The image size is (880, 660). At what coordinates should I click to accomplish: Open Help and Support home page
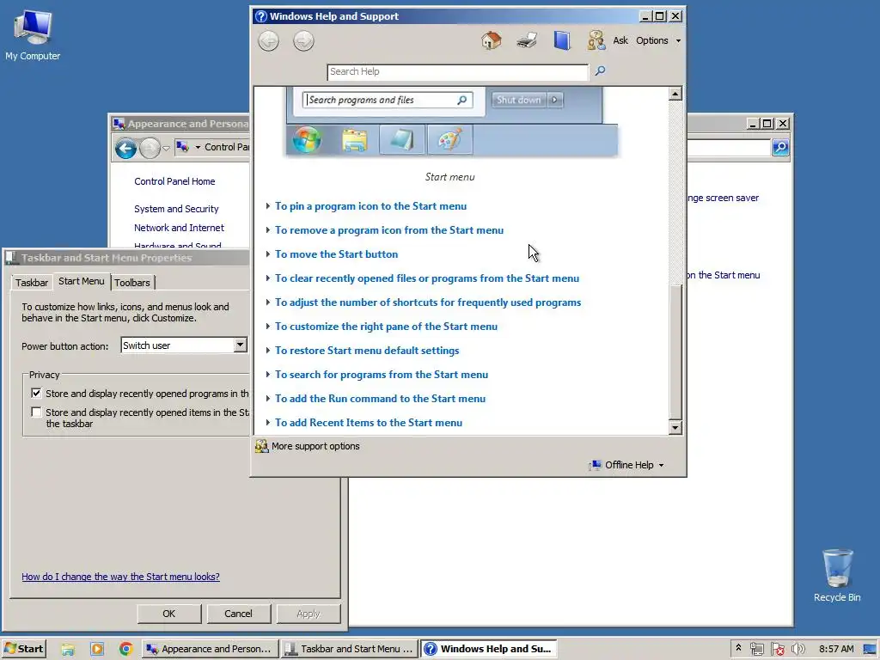[491, 40]
